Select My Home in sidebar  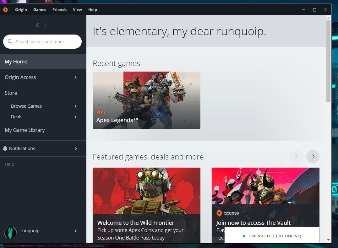tap(43, 62)
